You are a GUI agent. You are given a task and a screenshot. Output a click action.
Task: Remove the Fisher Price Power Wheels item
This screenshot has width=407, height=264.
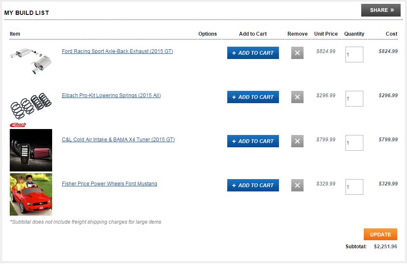297,185
